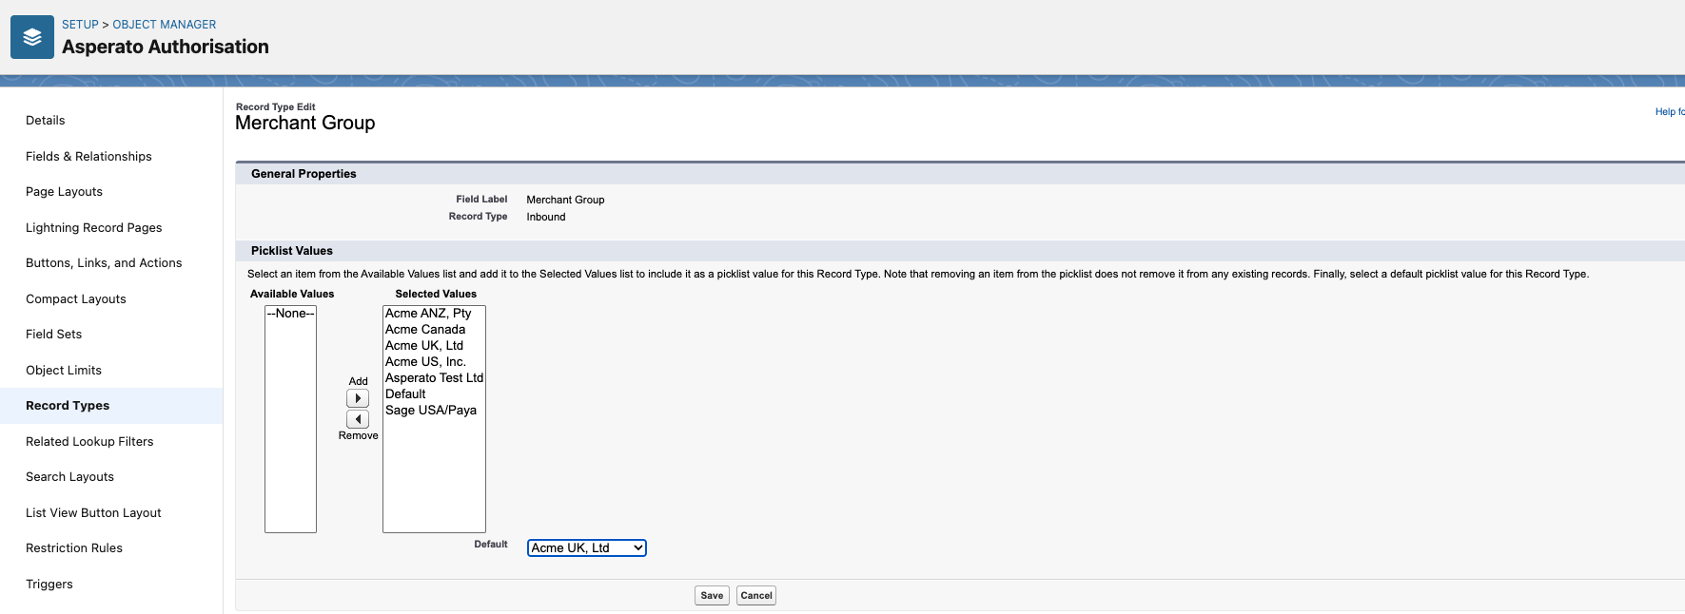Click the Add arrow button
Viewport: 1685px width, 614px height.
pyautogui.click(x=358, y=398)
